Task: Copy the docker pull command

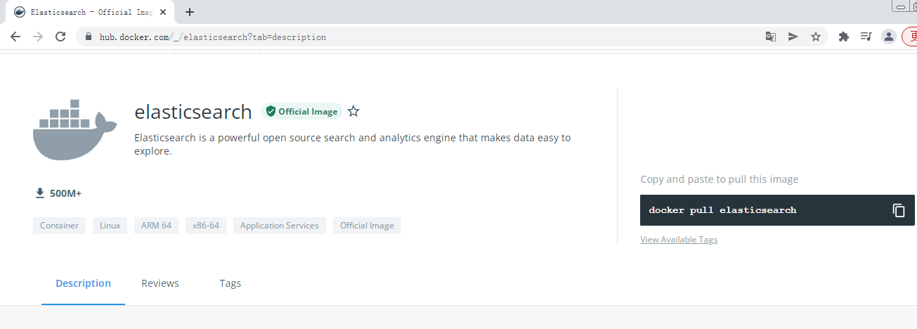Action: pos(898,210)
